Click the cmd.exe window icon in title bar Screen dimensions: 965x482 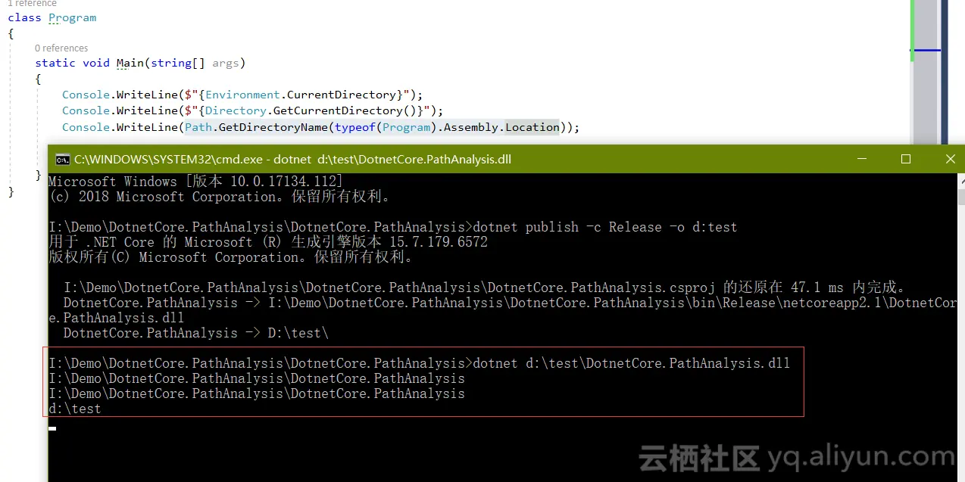click(63, 160)
